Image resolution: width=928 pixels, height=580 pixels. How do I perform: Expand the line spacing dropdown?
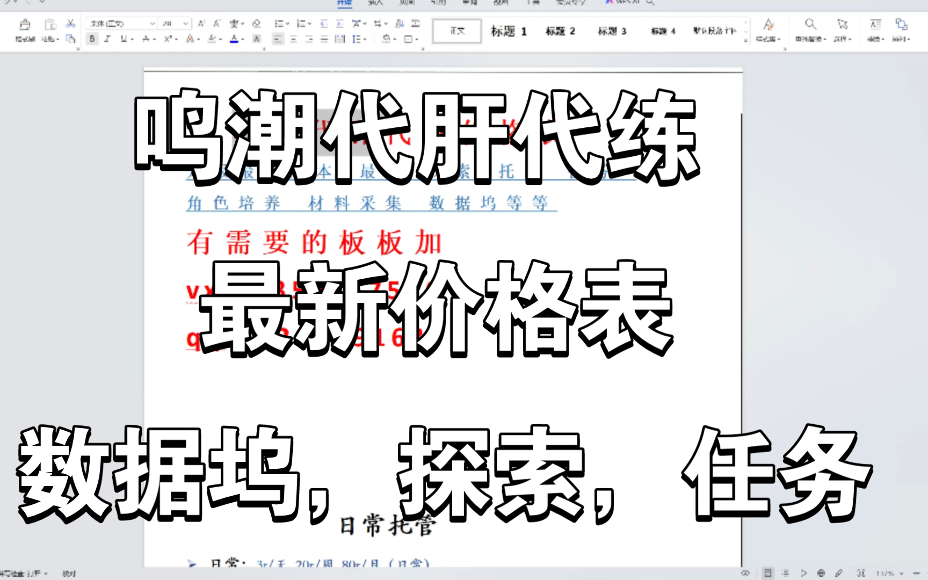click(365, 39)
